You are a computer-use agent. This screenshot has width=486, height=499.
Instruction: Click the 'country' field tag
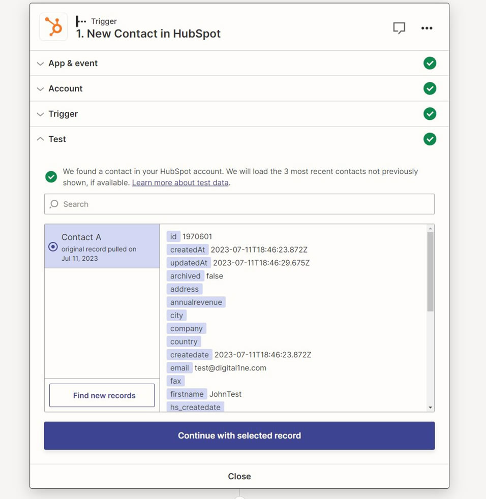184,341
